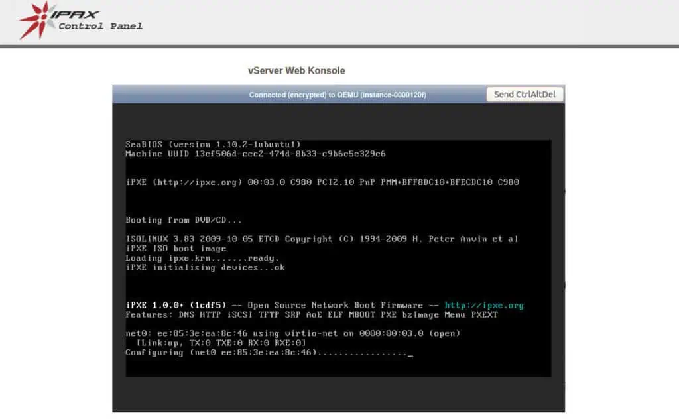Click the Loading ipxe.krn ready line

tap(202, 258)
